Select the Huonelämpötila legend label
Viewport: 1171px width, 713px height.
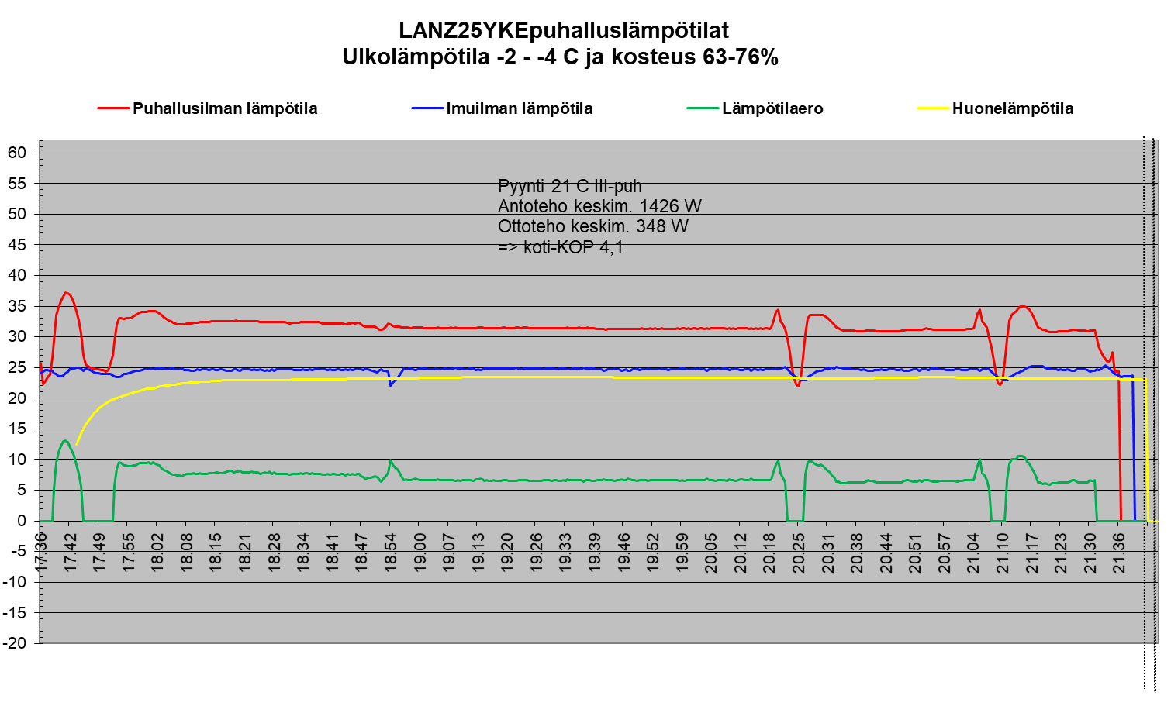click(1013, 108)
